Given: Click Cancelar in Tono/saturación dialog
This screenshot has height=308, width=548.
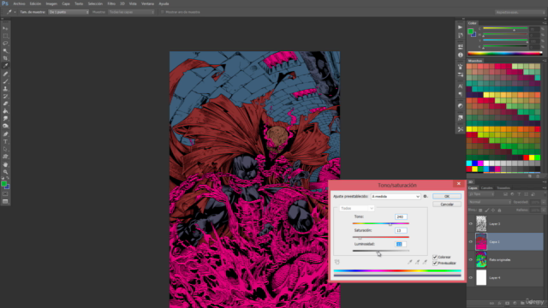Looking at the screenshot, I should [x=447, y=204].
